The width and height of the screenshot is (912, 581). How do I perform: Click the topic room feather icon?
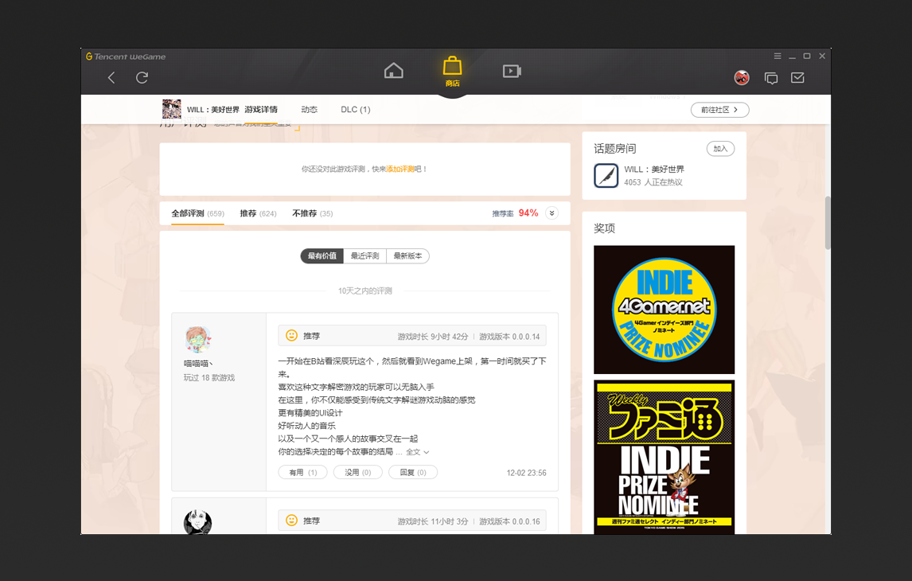tap(606, 176)
